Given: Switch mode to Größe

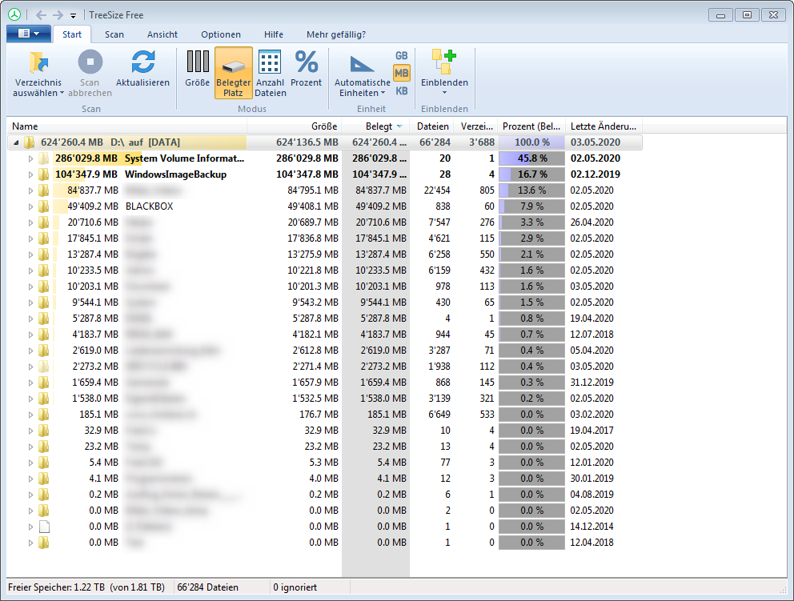Looking at the screenshot, I should tap(198, 68).
